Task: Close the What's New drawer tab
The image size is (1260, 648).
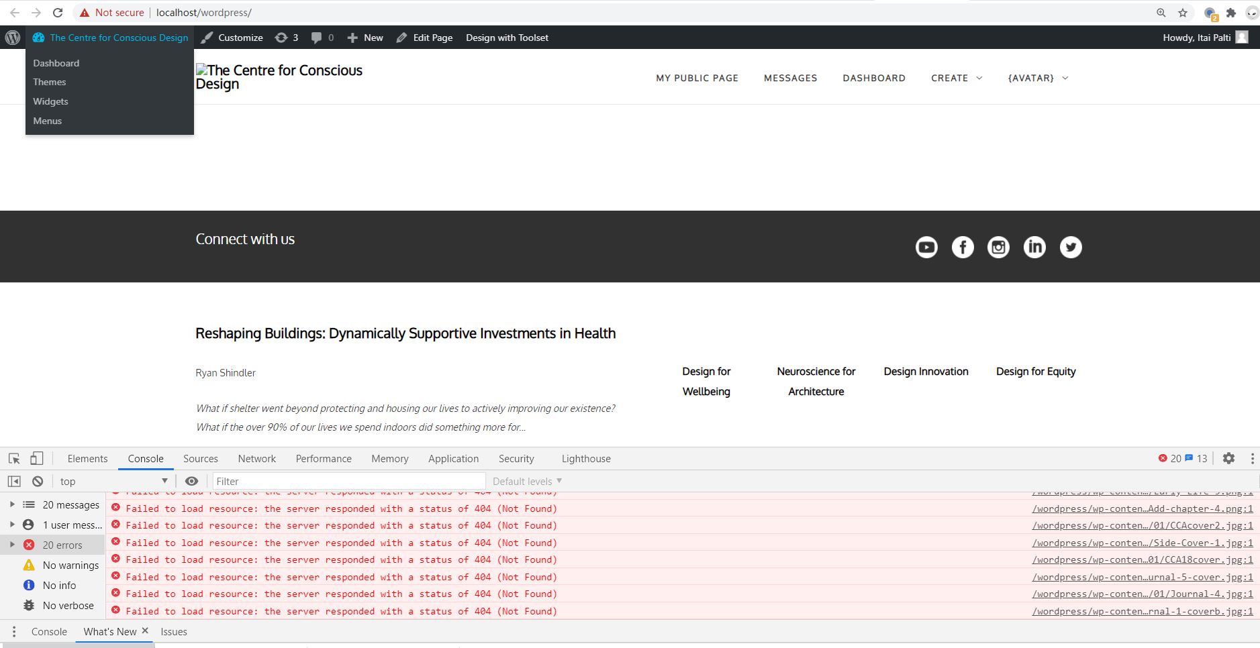Action: click(145, 631)
